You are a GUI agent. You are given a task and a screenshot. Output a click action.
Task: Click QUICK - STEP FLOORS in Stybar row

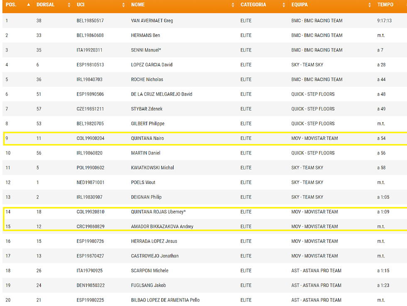coord(313,109)
